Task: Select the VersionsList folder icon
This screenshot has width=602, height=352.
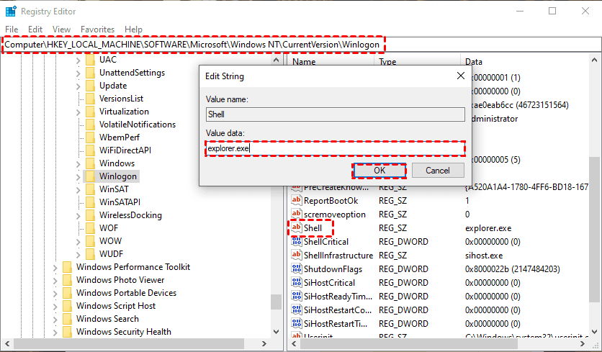Action: click(90, 99)
